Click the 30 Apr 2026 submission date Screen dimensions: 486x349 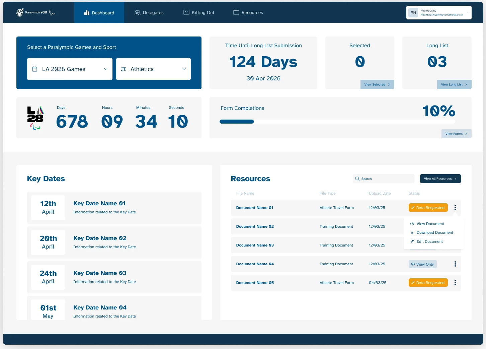click(x=263, y=78)
